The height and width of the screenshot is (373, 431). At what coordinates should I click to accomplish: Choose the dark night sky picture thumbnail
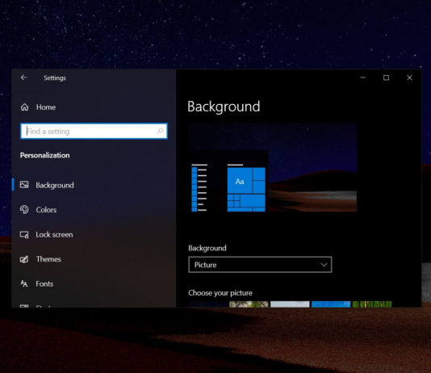(x=208, y=304)
